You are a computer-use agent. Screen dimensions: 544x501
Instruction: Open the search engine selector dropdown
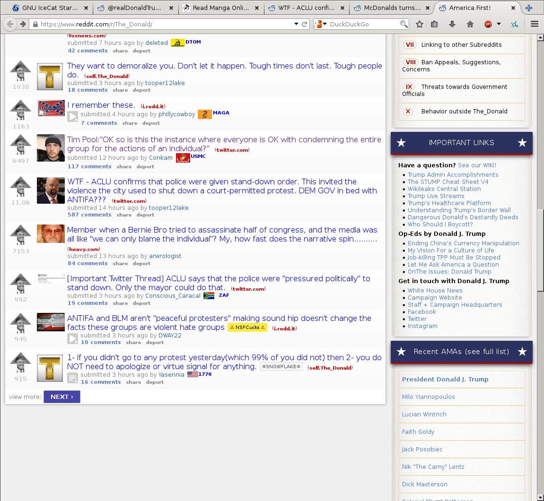coord(321,24)
